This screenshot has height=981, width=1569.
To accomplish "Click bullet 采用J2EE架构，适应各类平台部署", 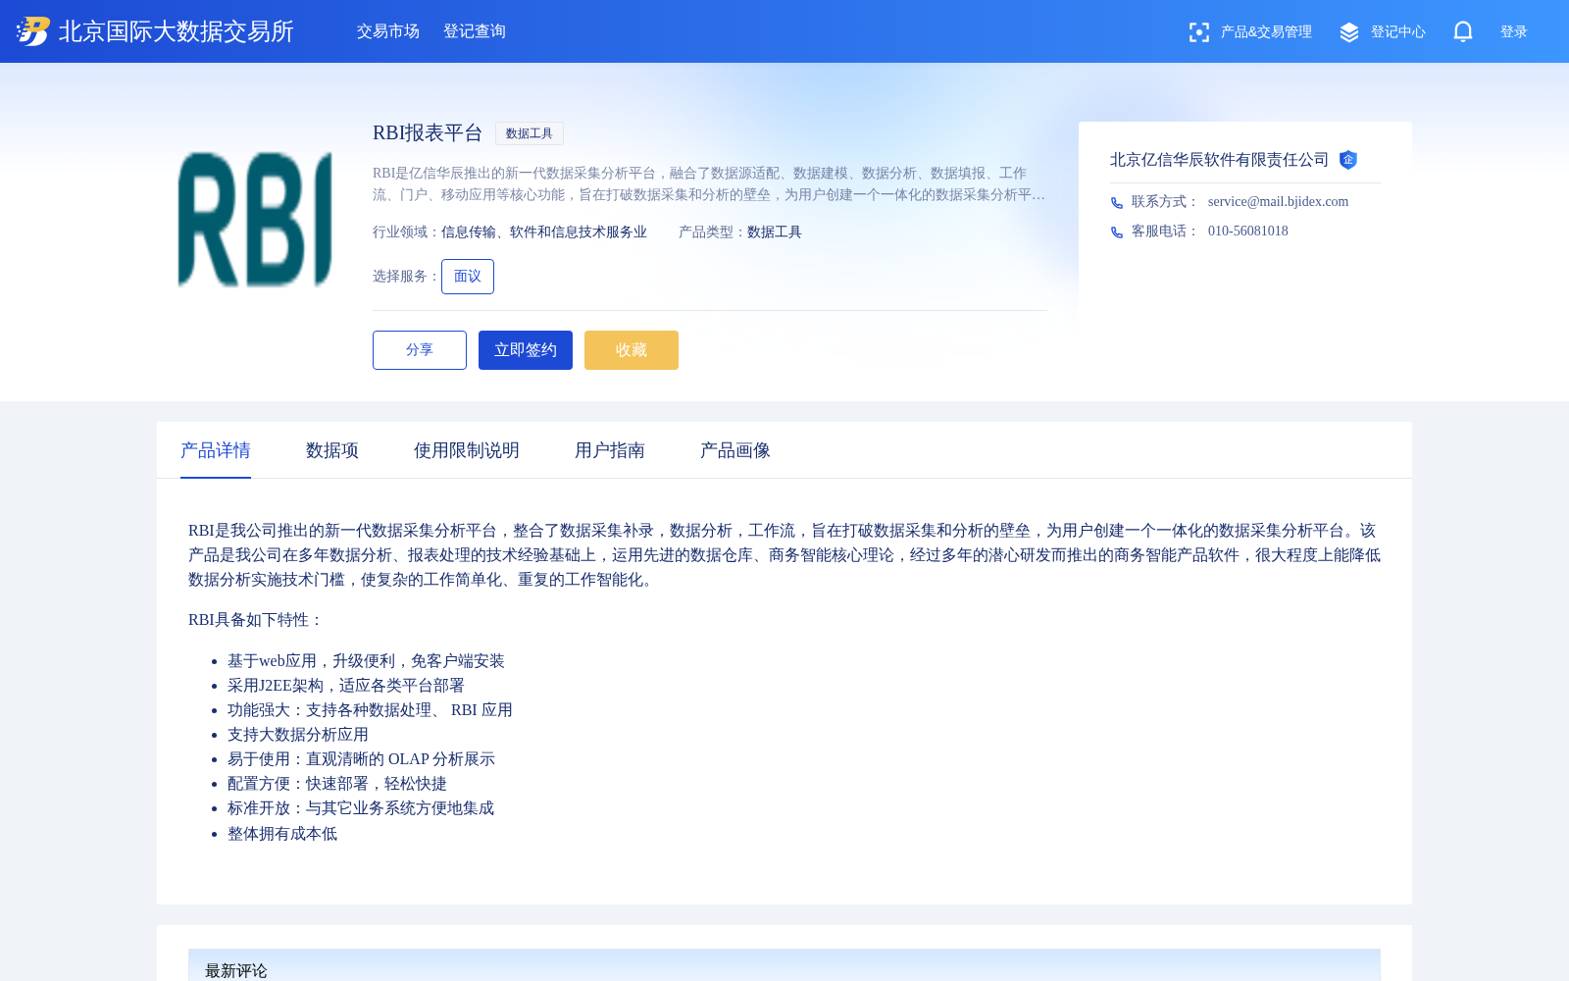I will click(346, 686).
